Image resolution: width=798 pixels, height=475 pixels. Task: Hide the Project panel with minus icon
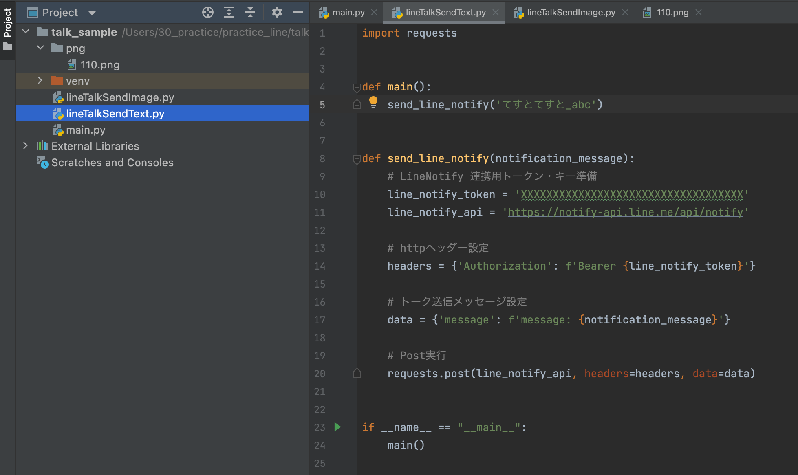(298, 13)
